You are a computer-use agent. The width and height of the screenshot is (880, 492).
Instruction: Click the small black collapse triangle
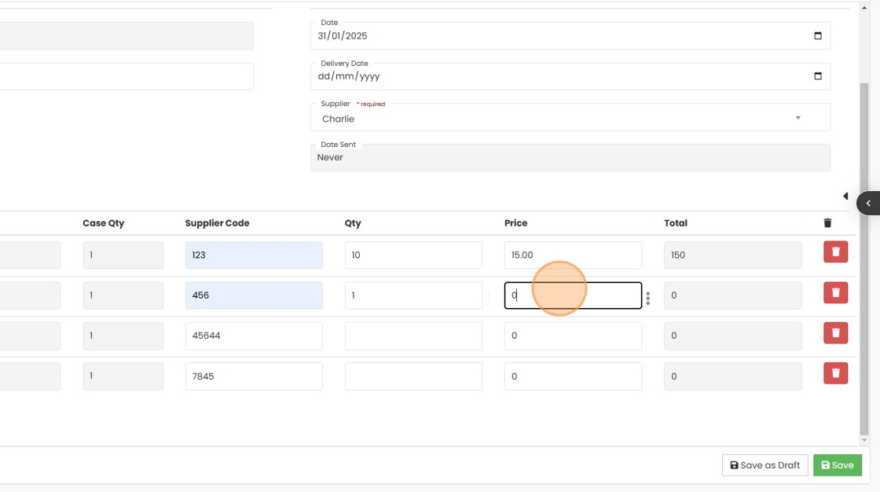point(845,196)
